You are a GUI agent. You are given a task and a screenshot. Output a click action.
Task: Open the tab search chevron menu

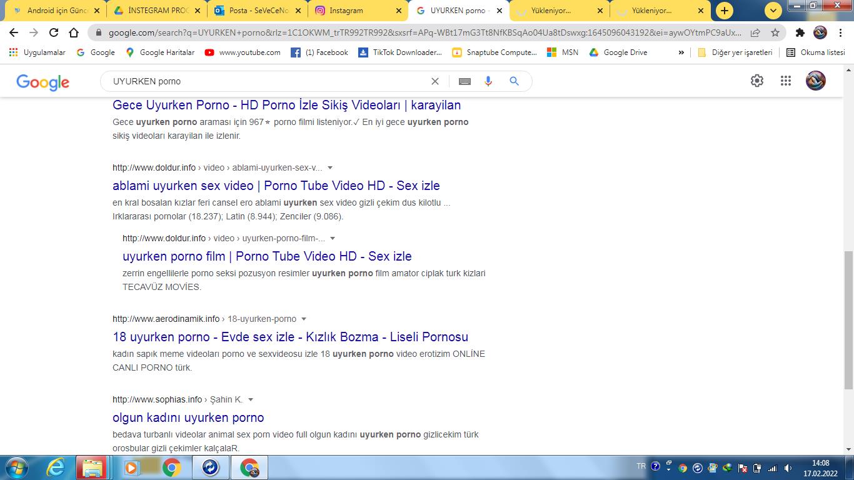pos(773,11)
